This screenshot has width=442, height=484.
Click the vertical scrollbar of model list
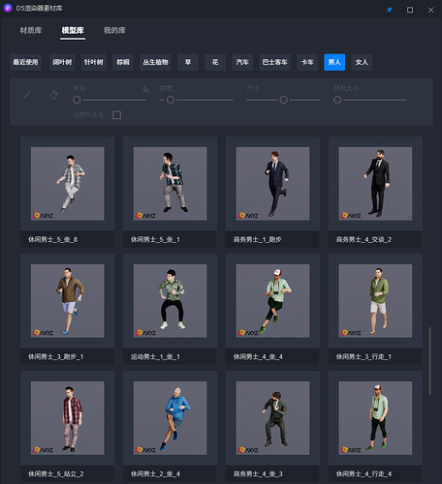429,360
